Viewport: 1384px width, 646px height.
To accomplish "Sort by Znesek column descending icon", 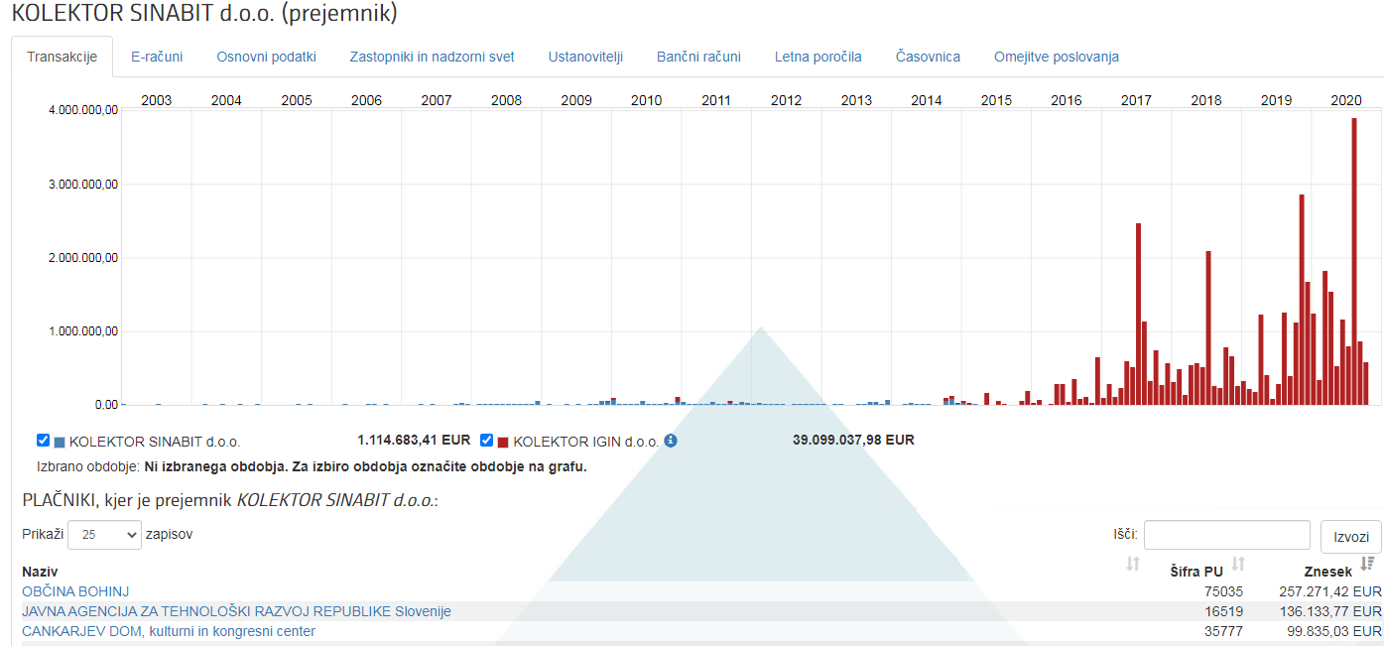I will click(x=1367, y=565).
